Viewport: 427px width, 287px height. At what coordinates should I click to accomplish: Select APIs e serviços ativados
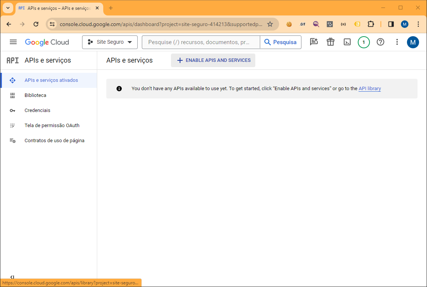(49, 80)
